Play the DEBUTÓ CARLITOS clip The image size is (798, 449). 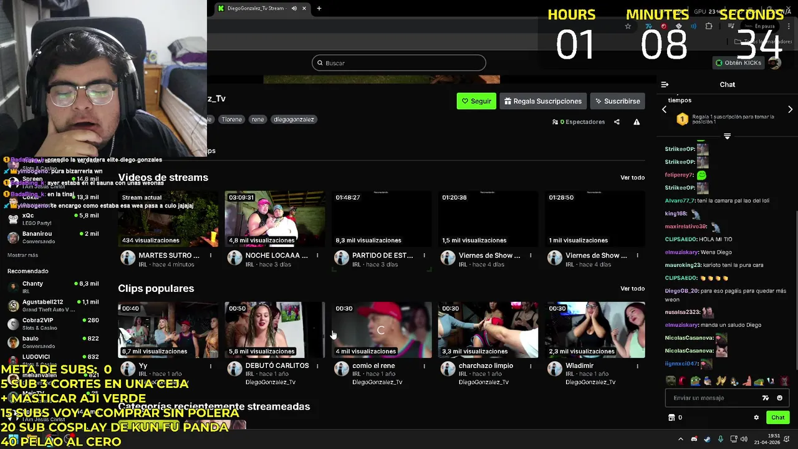coord(275,330)
